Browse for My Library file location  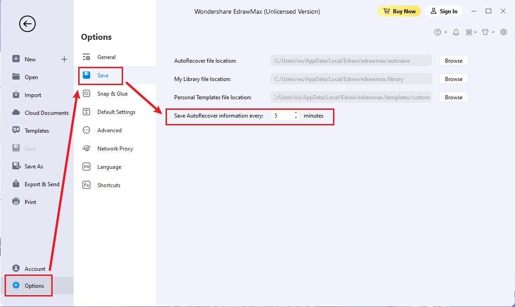(454, 79)
